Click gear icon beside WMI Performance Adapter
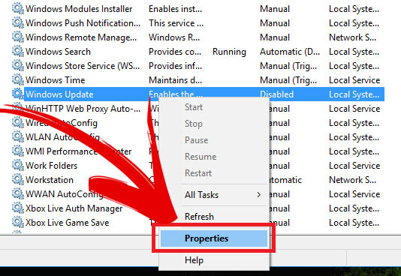 [17, 151]
